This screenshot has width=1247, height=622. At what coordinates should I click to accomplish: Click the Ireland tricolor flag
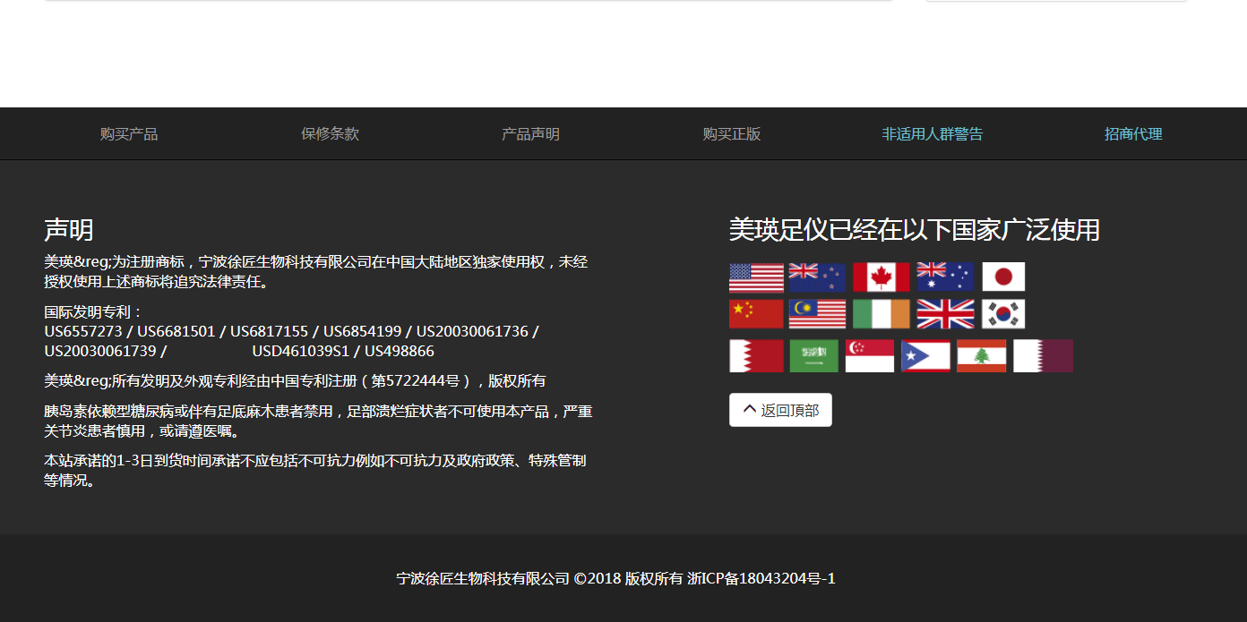click(x=881, y=314)
